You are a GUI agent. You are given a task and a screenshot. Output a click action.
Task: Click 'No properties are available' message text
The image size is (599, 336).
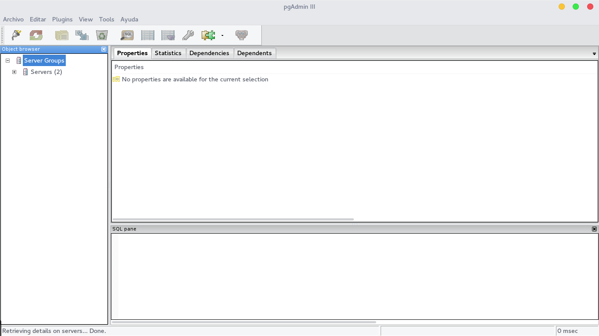(195, 79)
